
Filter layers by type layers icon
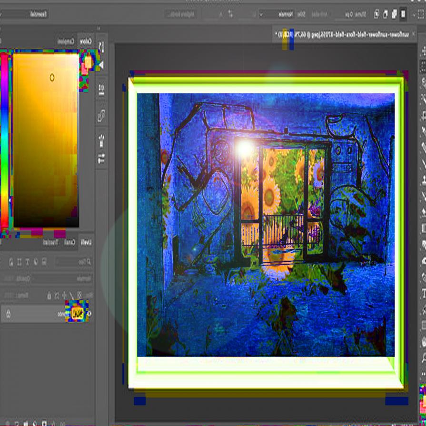27,262
